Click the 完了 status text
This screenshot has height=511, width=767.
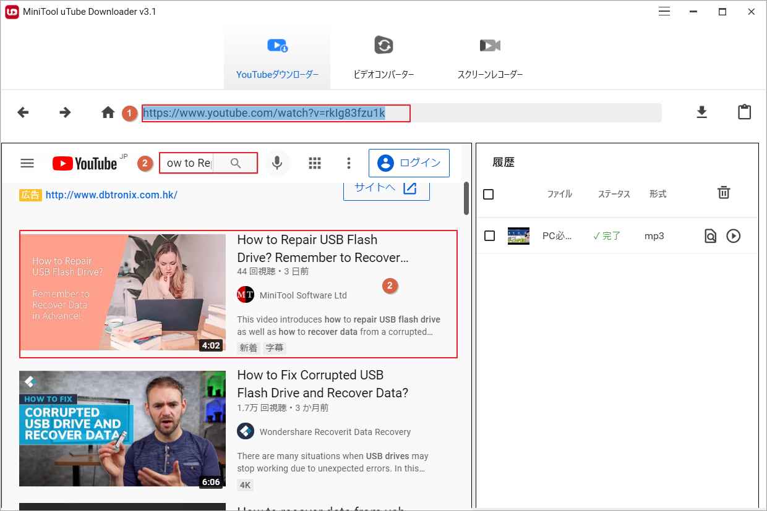point(606,236)
